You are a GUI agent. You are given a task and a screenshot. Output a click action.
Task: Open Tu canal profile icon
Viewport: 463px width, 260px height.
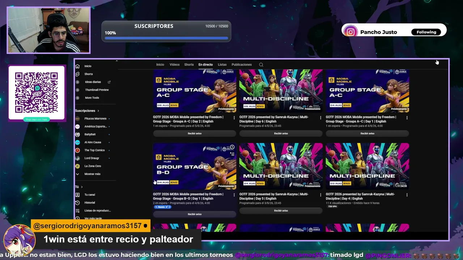[x=77, y=195]
